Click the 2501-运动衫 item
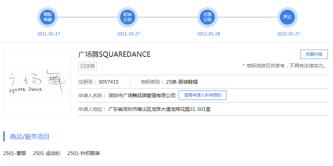The image size is (333, 166). (47, 153)
